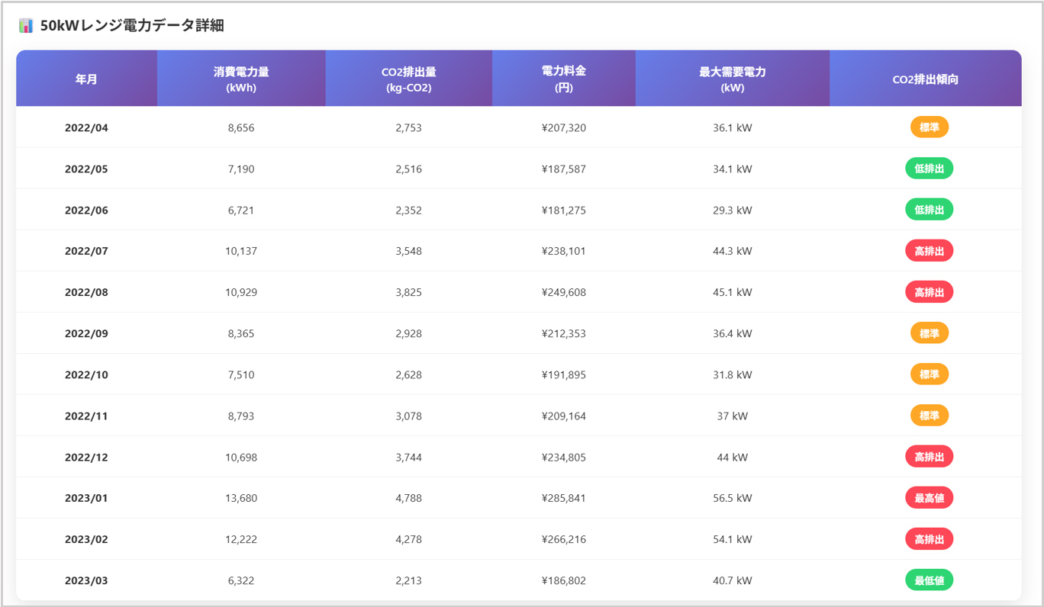Click the bar chart icon beside the title
This screenshot has height=607, width=1044.
pyautogui.click(x=26, y=26)
